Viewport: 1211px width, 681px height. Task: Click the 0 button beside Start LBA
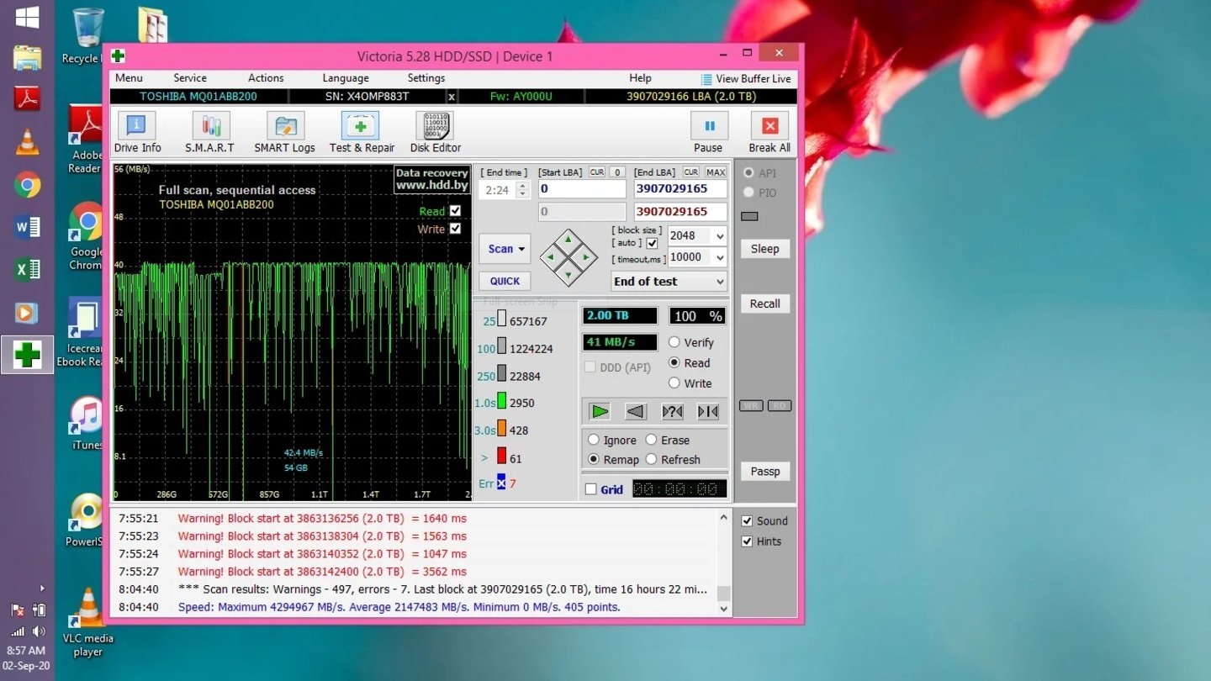pyautogui.click(x=616, y=172)
